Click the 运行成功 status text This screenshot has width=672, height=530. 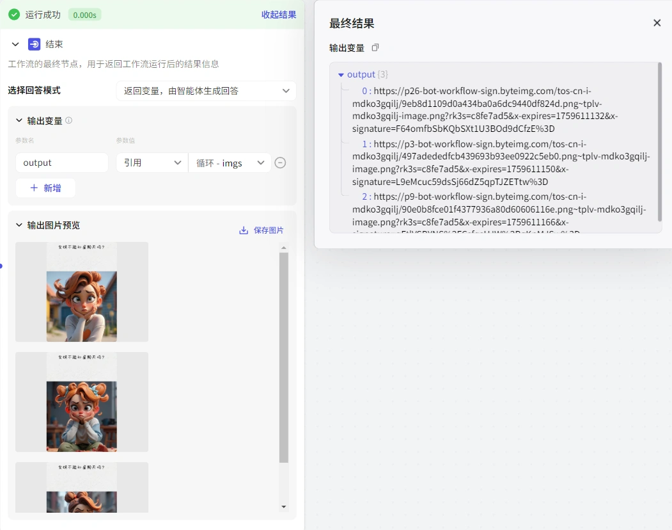click(43, 15)
